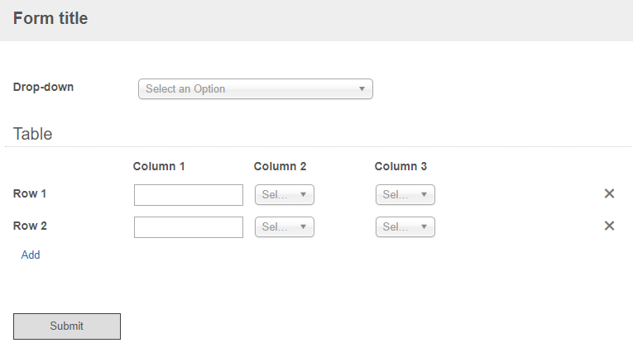Image resolution: width=633 pixels, height=362 pixels.
Task: Open Row 1 Column 3 select box
Action: pyautogui.click(x=405, y=195)
